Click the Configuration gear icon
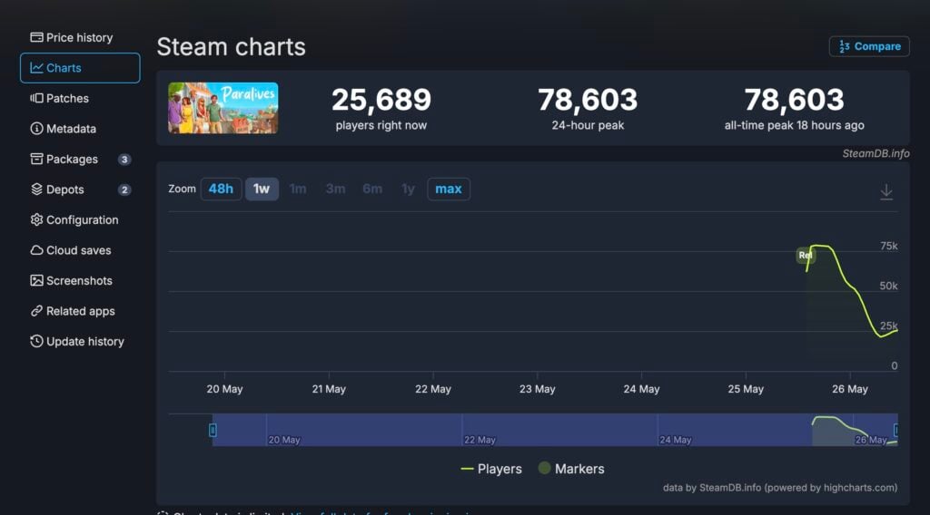The image size is (930, 515). 36,219
